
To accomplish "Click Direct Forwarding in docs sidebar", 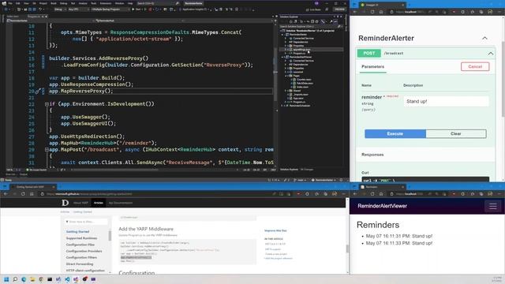I will pos(80,264).
